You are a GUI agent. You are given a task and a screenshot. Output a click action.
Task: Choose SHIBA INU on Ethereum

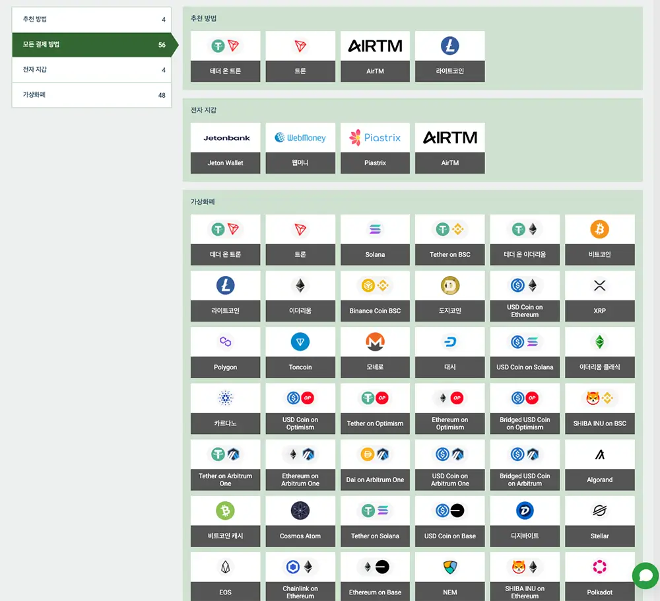(525, 577)
